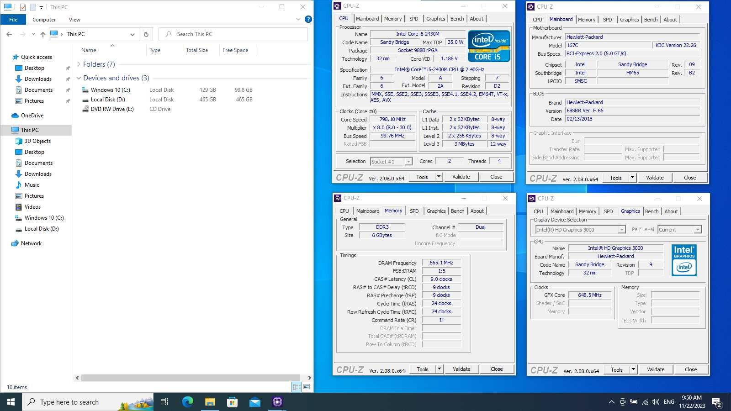
Task: Switch to details view layout
Action: pos(297,387)
